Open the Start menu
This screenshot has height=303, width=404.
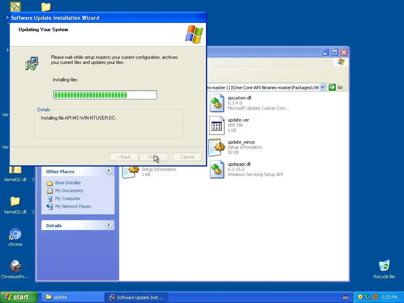click(19, 297)
